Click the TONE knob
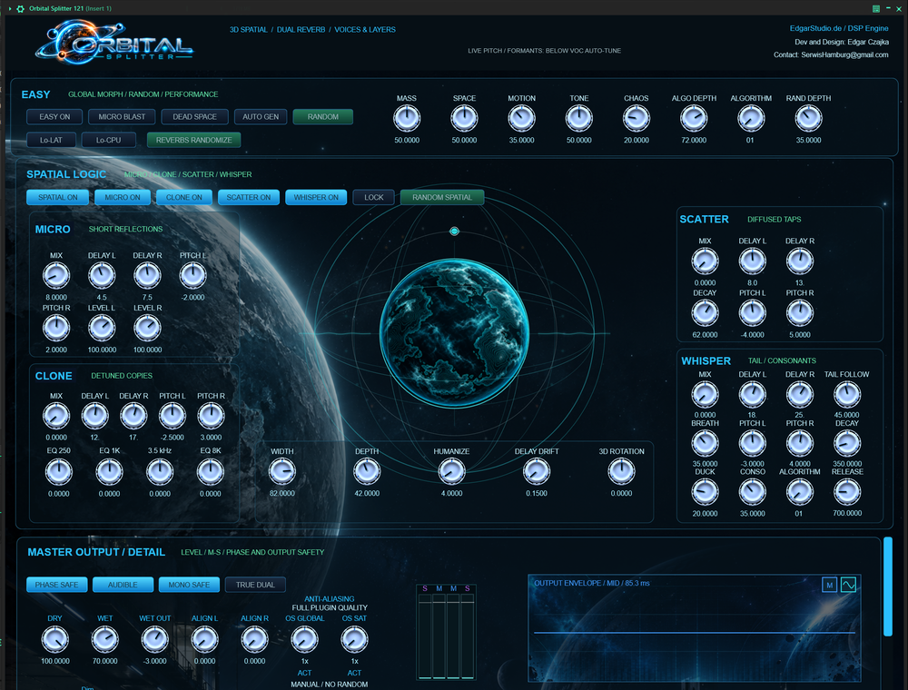Viewport: 908px width, 690px height. [578, 119]
